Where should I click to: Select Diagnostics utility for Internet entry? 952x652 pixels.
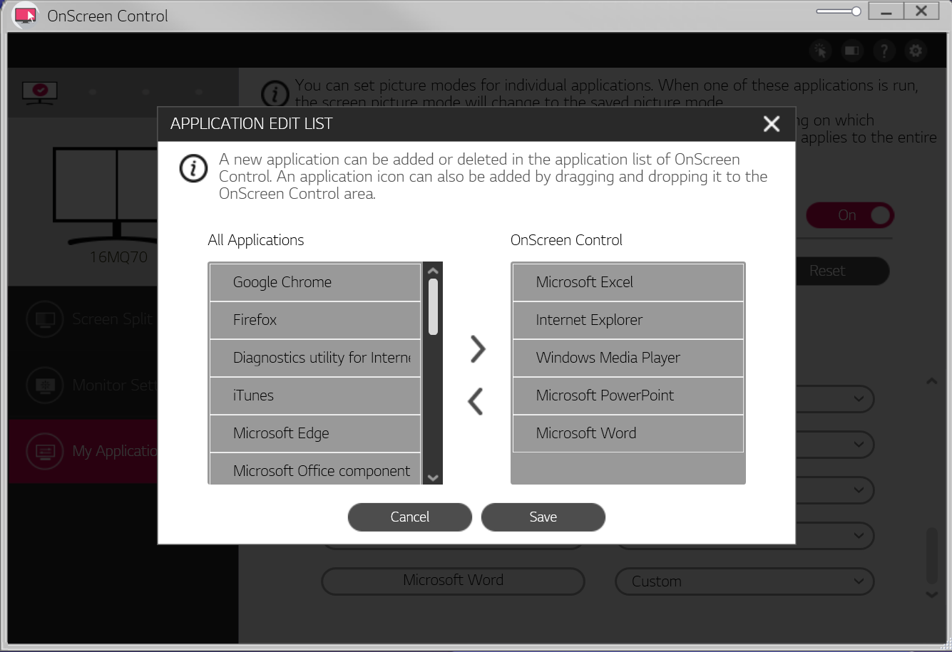click(x=315, y=358)
